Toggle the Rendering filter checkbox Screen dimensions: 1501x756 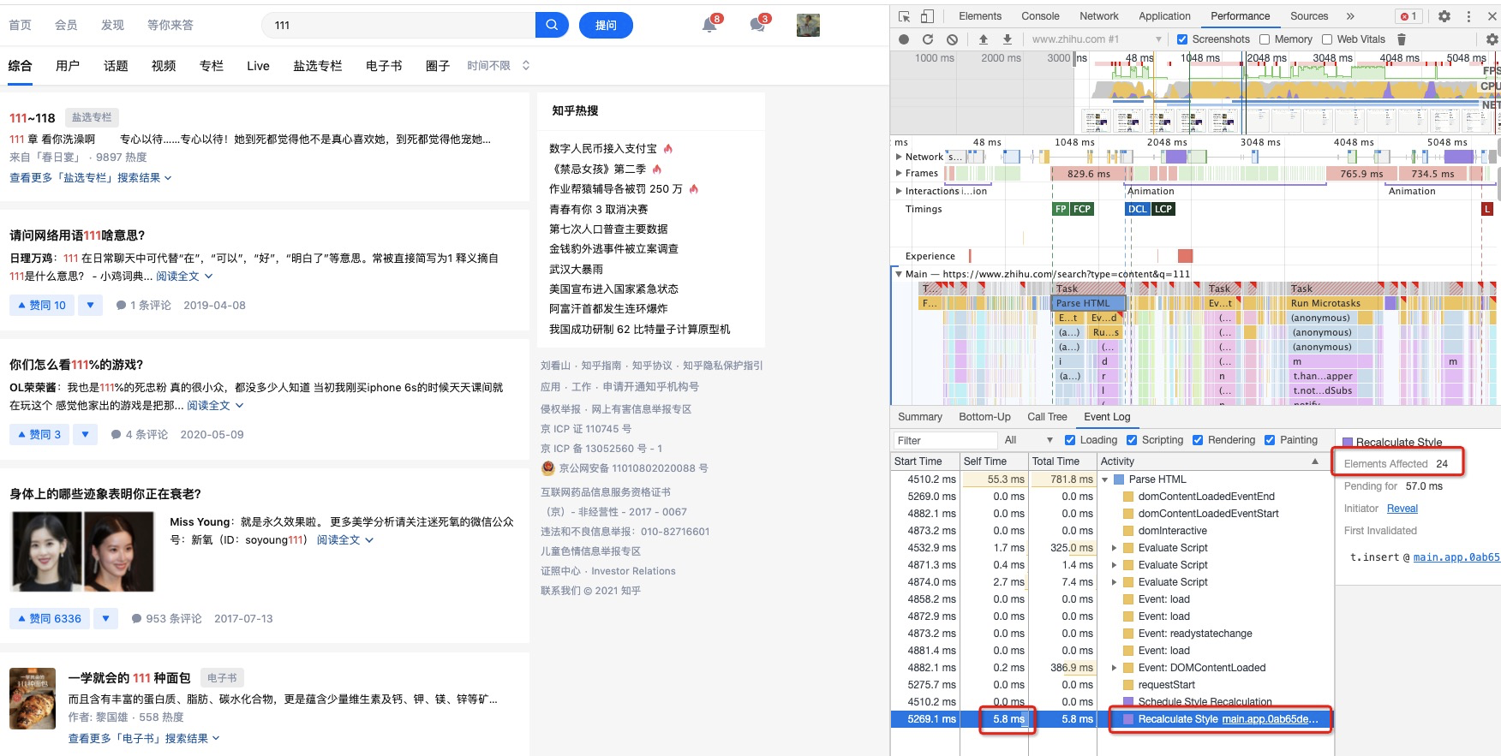[x=1198, y=440]
